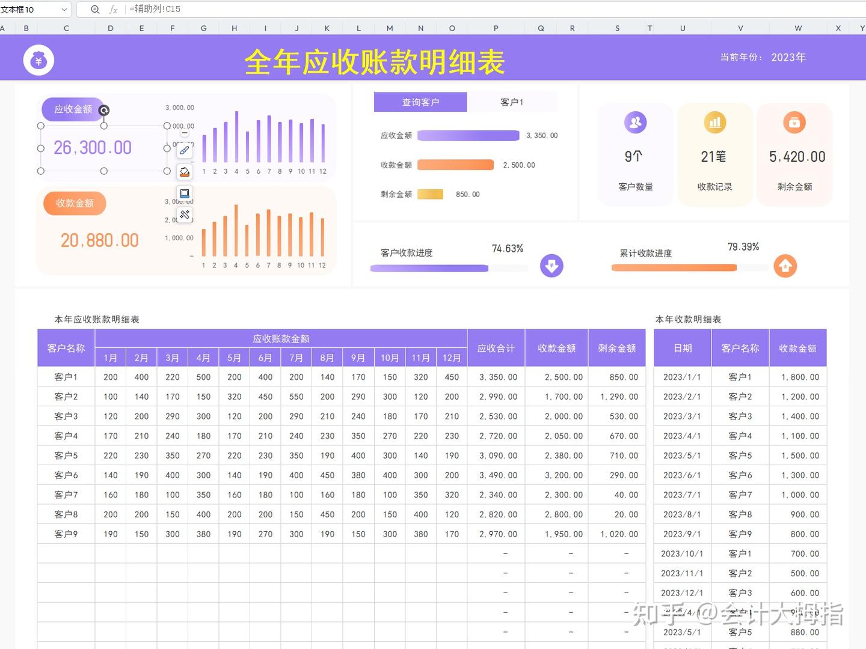Click the name box showing 文本框 10
This screenshot has height=649, width=866.
click(29, 9)
